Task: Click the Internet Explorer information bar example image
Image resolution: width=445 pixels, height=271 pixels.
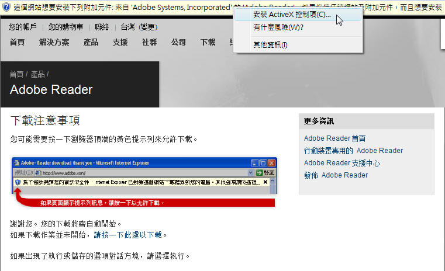Action: tap(144, 182)
